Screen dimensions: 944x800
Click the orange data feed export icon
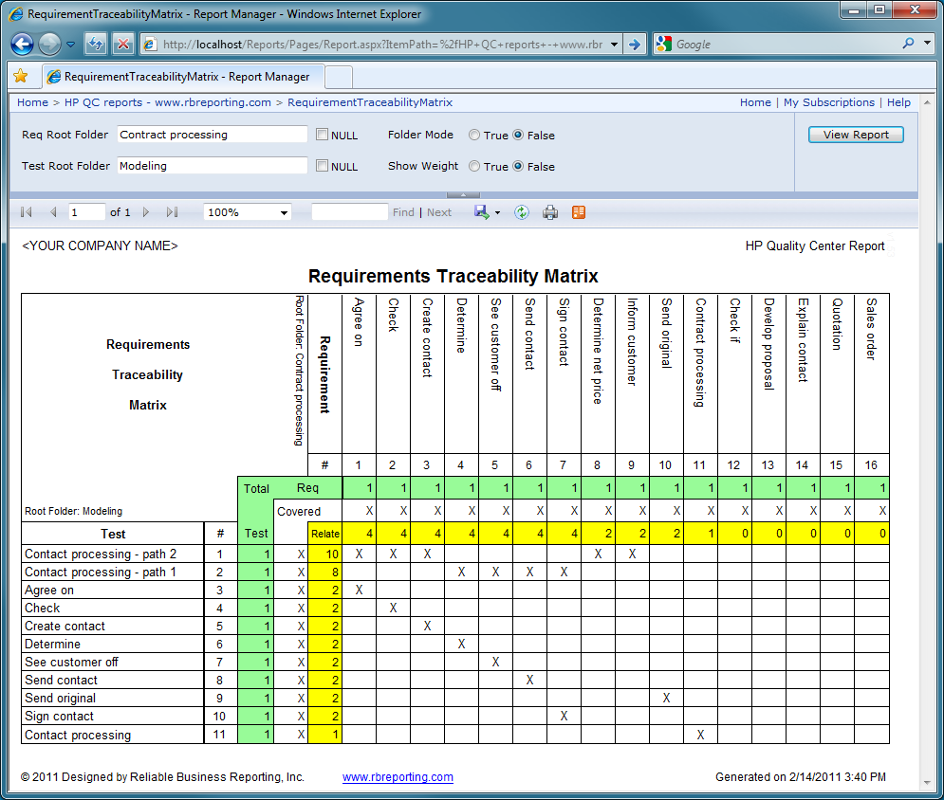tap(578, 211)
